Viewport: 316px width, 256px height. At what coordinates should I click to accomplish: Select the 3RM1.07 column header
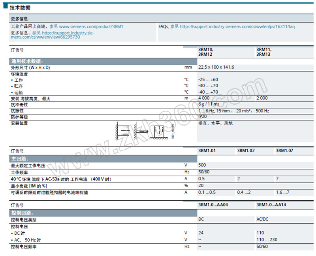[284, 151]
